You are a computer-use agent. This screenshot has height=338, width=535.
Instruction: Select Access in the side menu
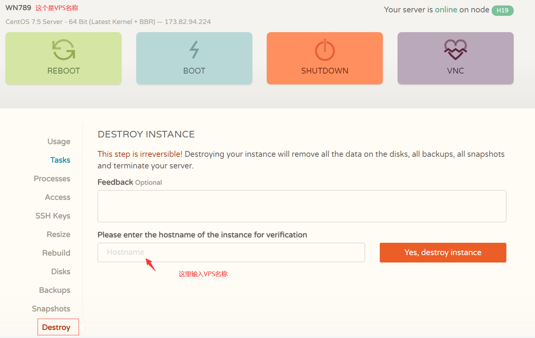click(x=57, y=197)
